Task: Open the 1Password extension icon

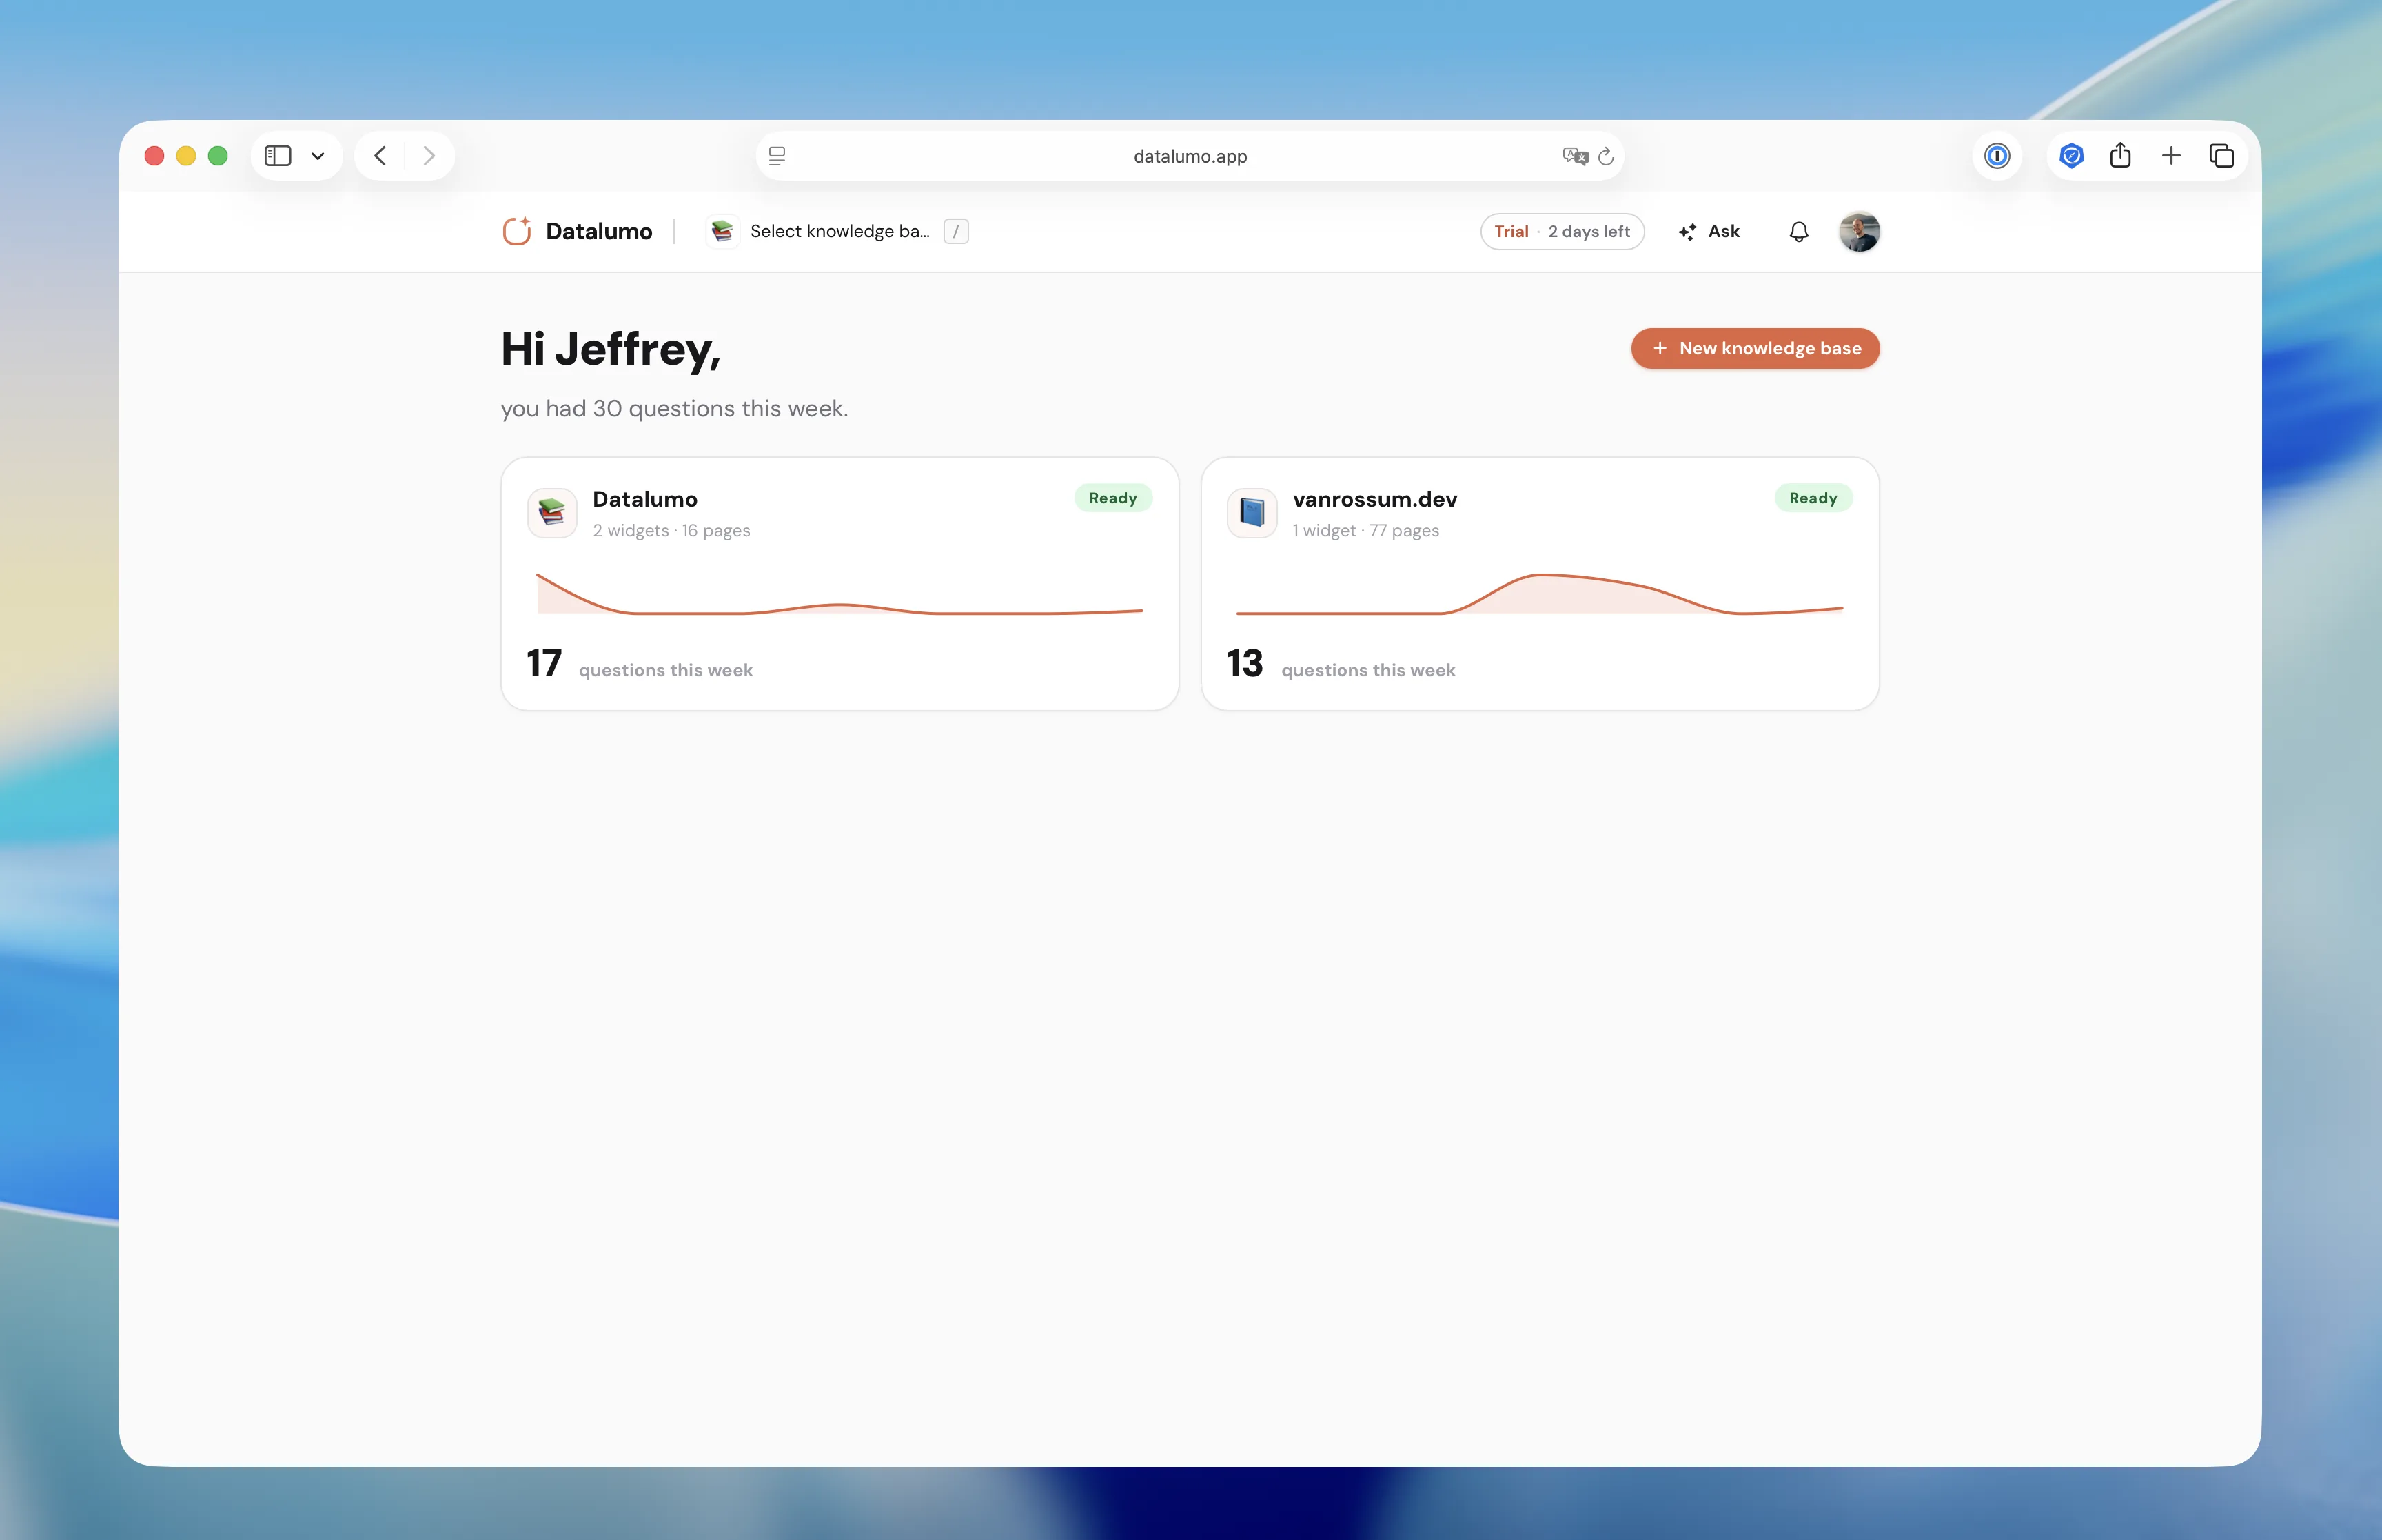Action: point(1997,156)
